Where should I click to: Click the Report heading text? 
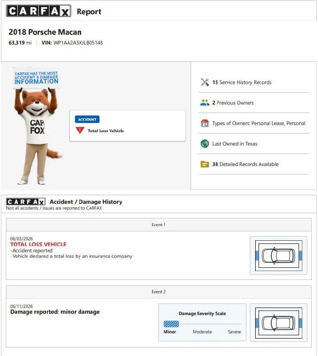tap(89, 12)
